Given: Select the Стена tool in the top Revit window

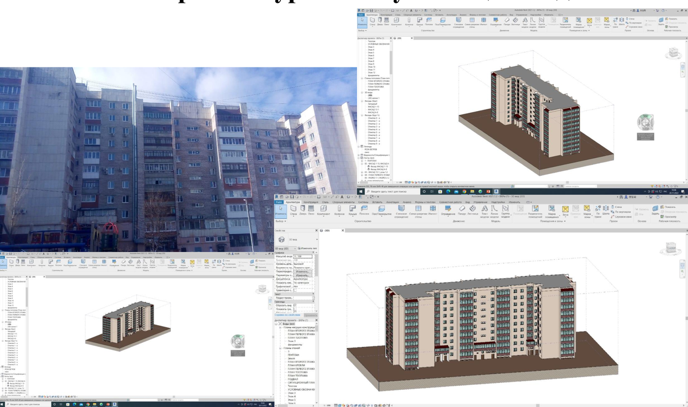Looking at the screenshot, I should point(373,21).
